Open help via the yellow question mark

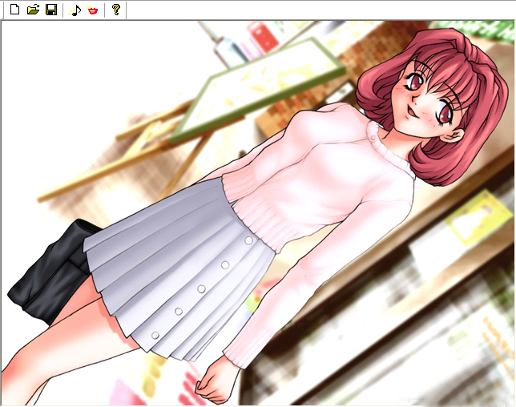tap(116, 10)
